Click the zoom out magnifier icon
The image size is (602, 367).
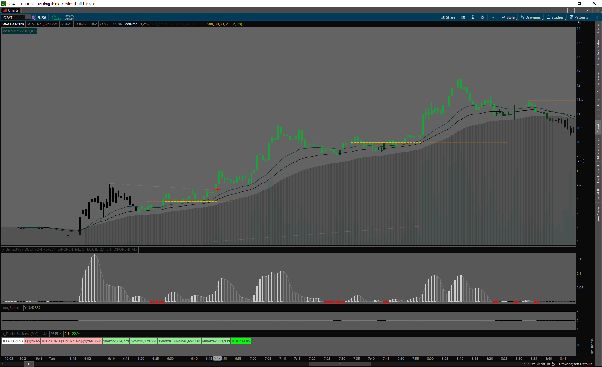[x=548, y=364]
